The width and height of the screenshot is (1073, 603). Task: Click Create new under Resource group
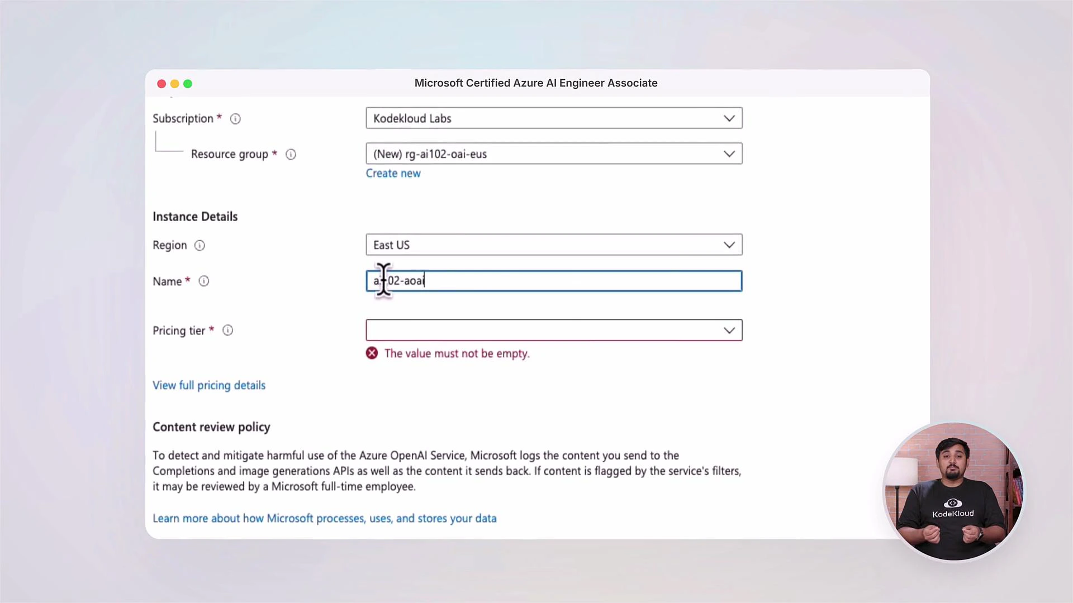[393, 173]
